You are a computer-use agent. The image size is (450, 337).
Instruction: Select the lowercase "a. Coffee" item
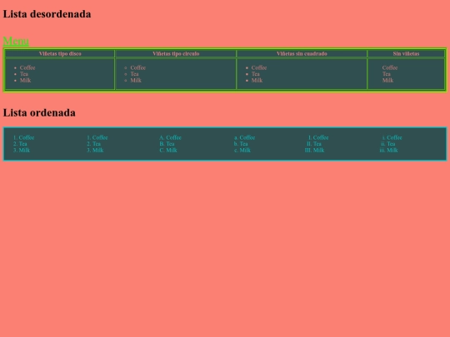pyautogui.click(x=244, y=137)
